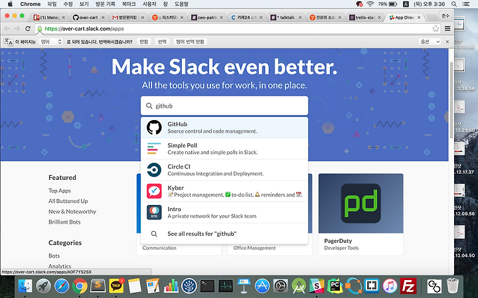Click the address bar URL
Image resolution: width=478 pixels, height=298 pixels.
tap(84, 29)
